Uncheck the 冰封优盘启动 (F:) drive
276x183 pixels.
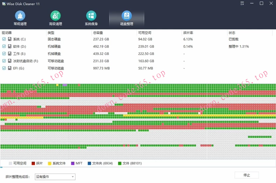(x=4, y=61)
